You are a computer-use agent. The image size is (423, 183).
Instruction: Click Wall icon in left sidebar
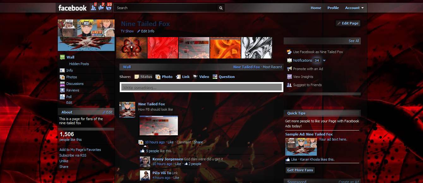[62, 57]
